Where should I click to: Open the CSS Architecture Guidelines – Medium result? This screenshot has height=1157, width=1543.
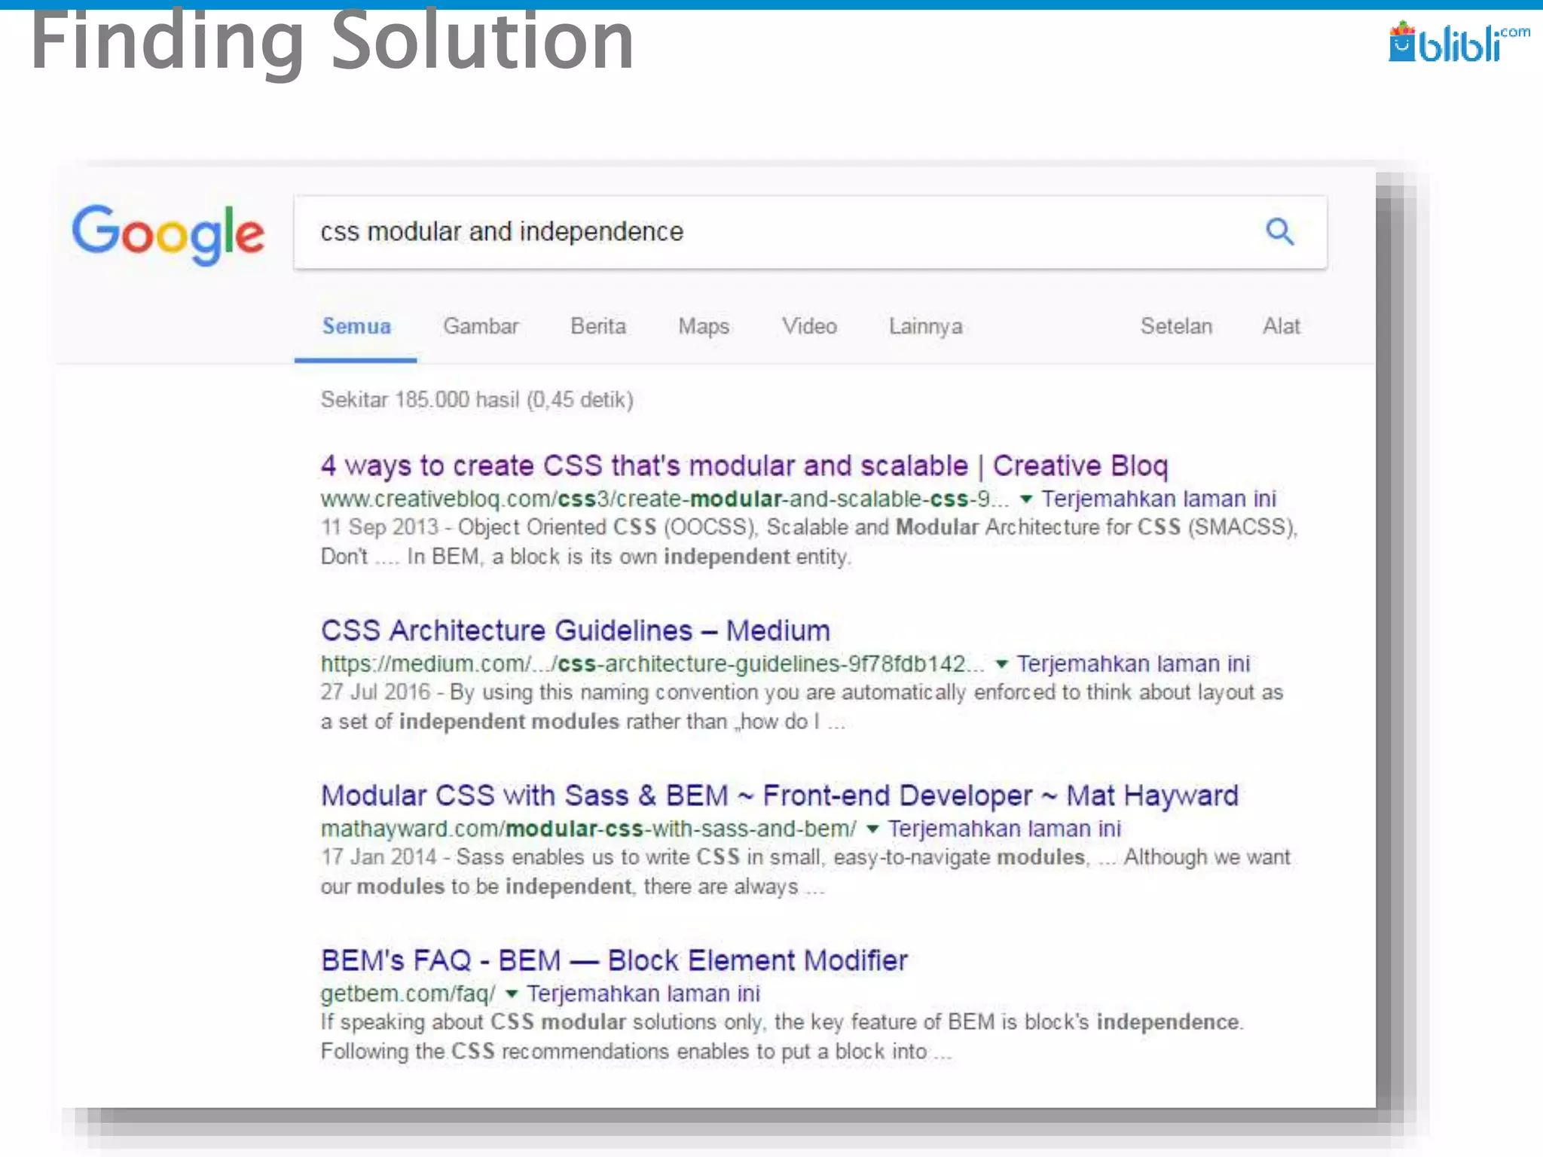pyautogui.click(x=576, y=630)
